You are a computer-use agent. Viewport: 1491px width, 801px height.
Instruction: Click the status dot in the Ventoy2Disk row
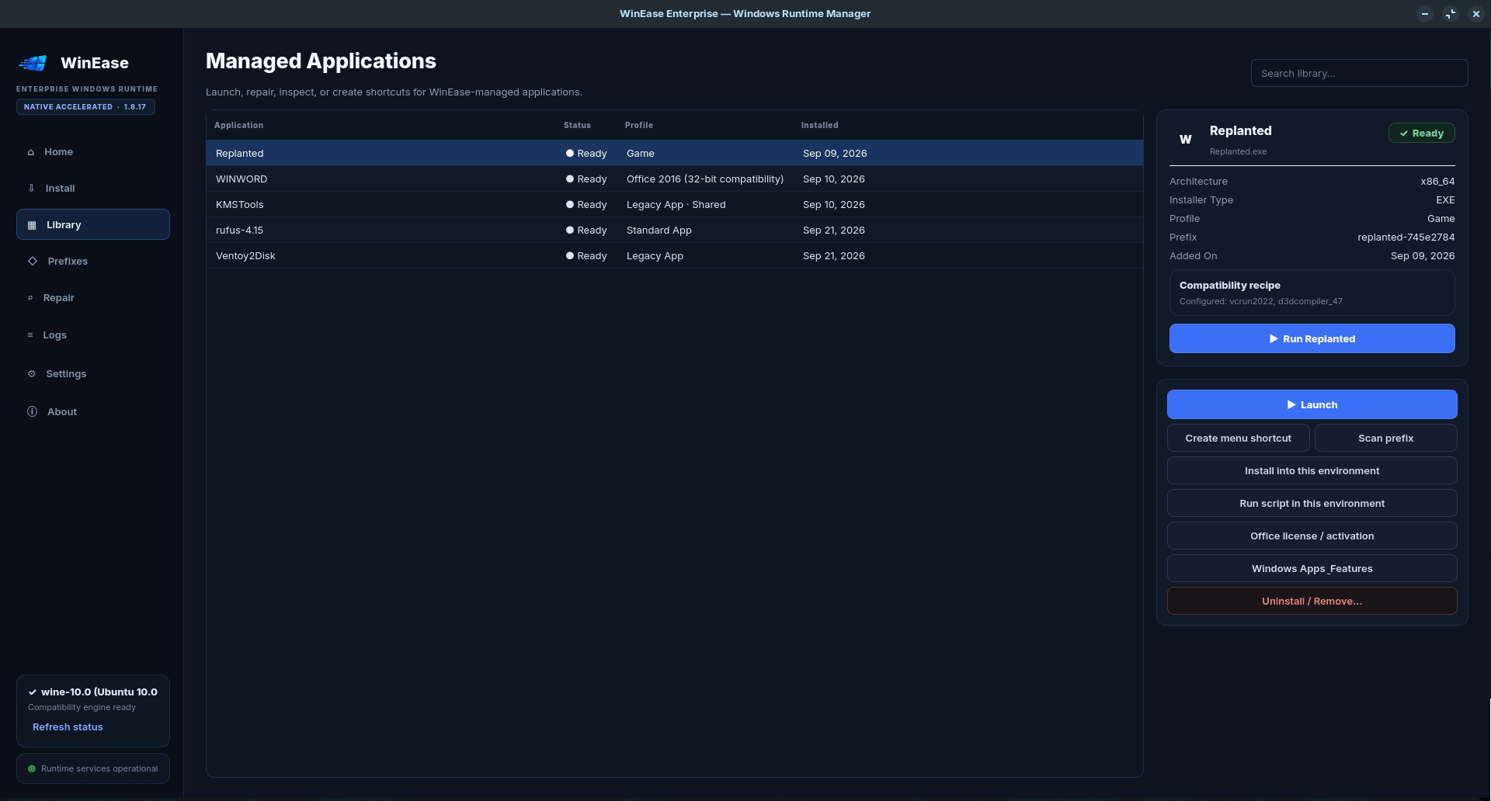[x=570, y=256]
